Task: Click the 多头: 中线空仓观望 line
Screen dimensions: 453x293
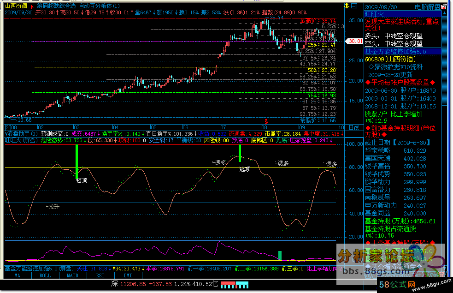Action: 394,36
